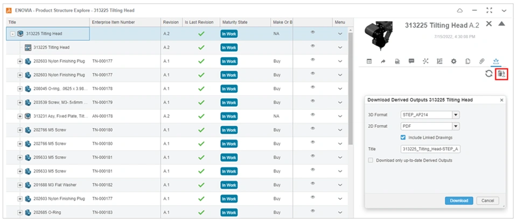
Task: Open the paperclip attachments tab icon
Action: pos(482,61)
